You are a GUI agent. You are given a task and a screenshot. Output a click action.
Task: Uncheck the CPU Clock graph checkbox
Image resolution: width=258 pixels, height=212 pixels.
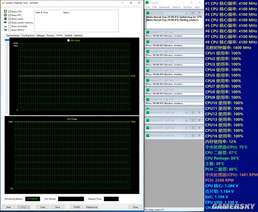pos(68,40)
